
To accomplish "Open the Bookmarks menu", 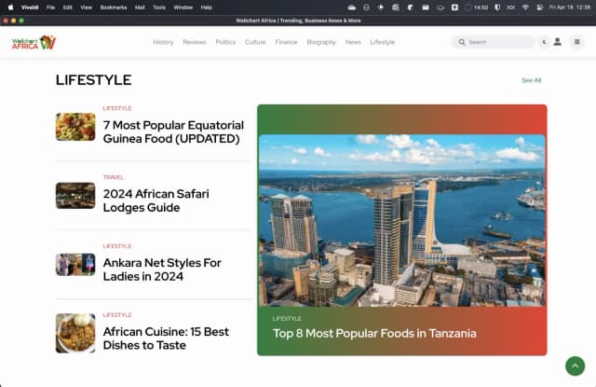I will [x=113, y=7].
